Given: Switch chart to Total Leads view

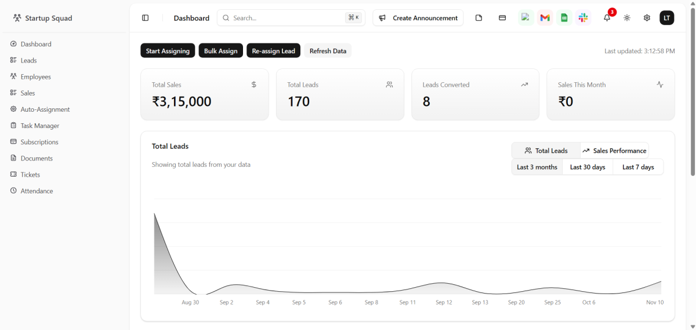Looking at the screenshot, I should click(x=546, y=151).
